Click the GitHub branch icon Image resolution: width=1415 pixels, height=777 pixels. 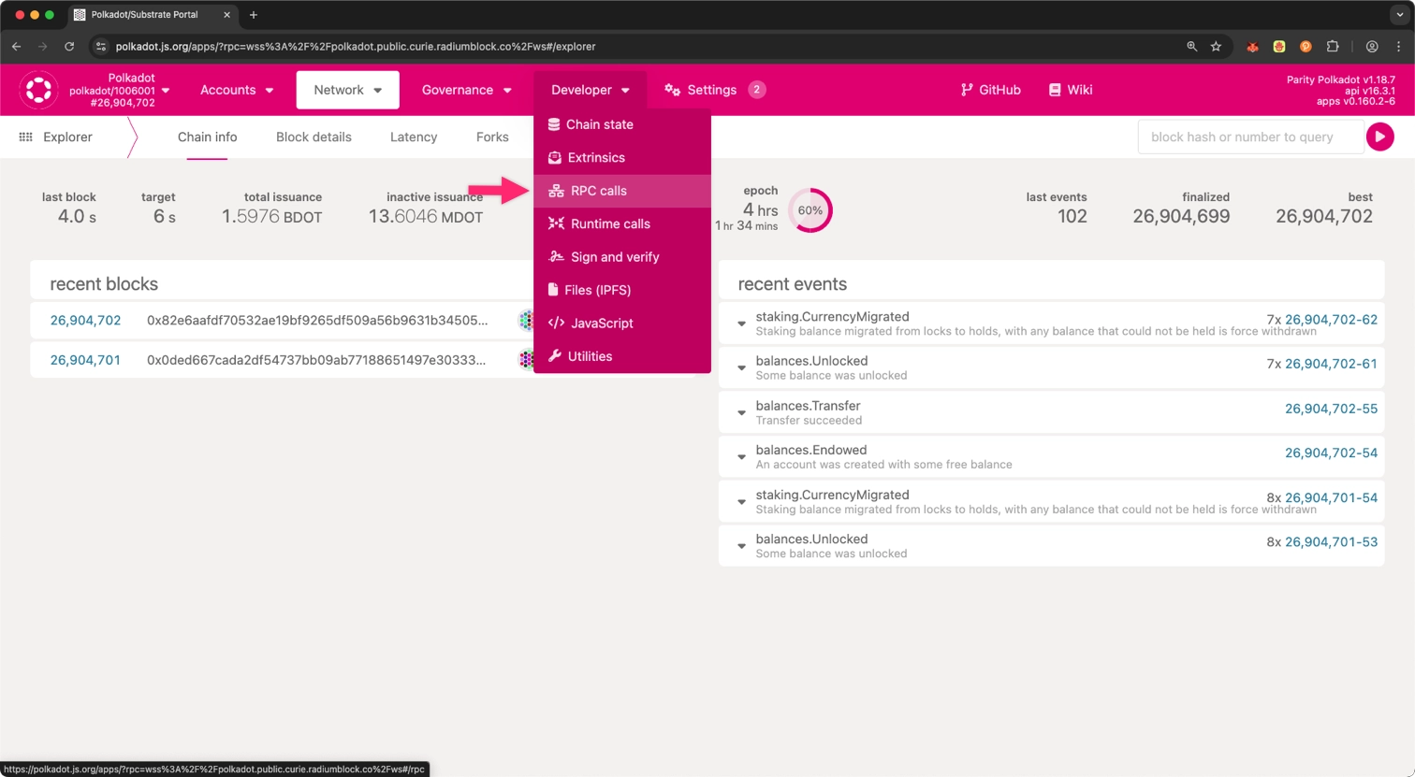point(967,90)
